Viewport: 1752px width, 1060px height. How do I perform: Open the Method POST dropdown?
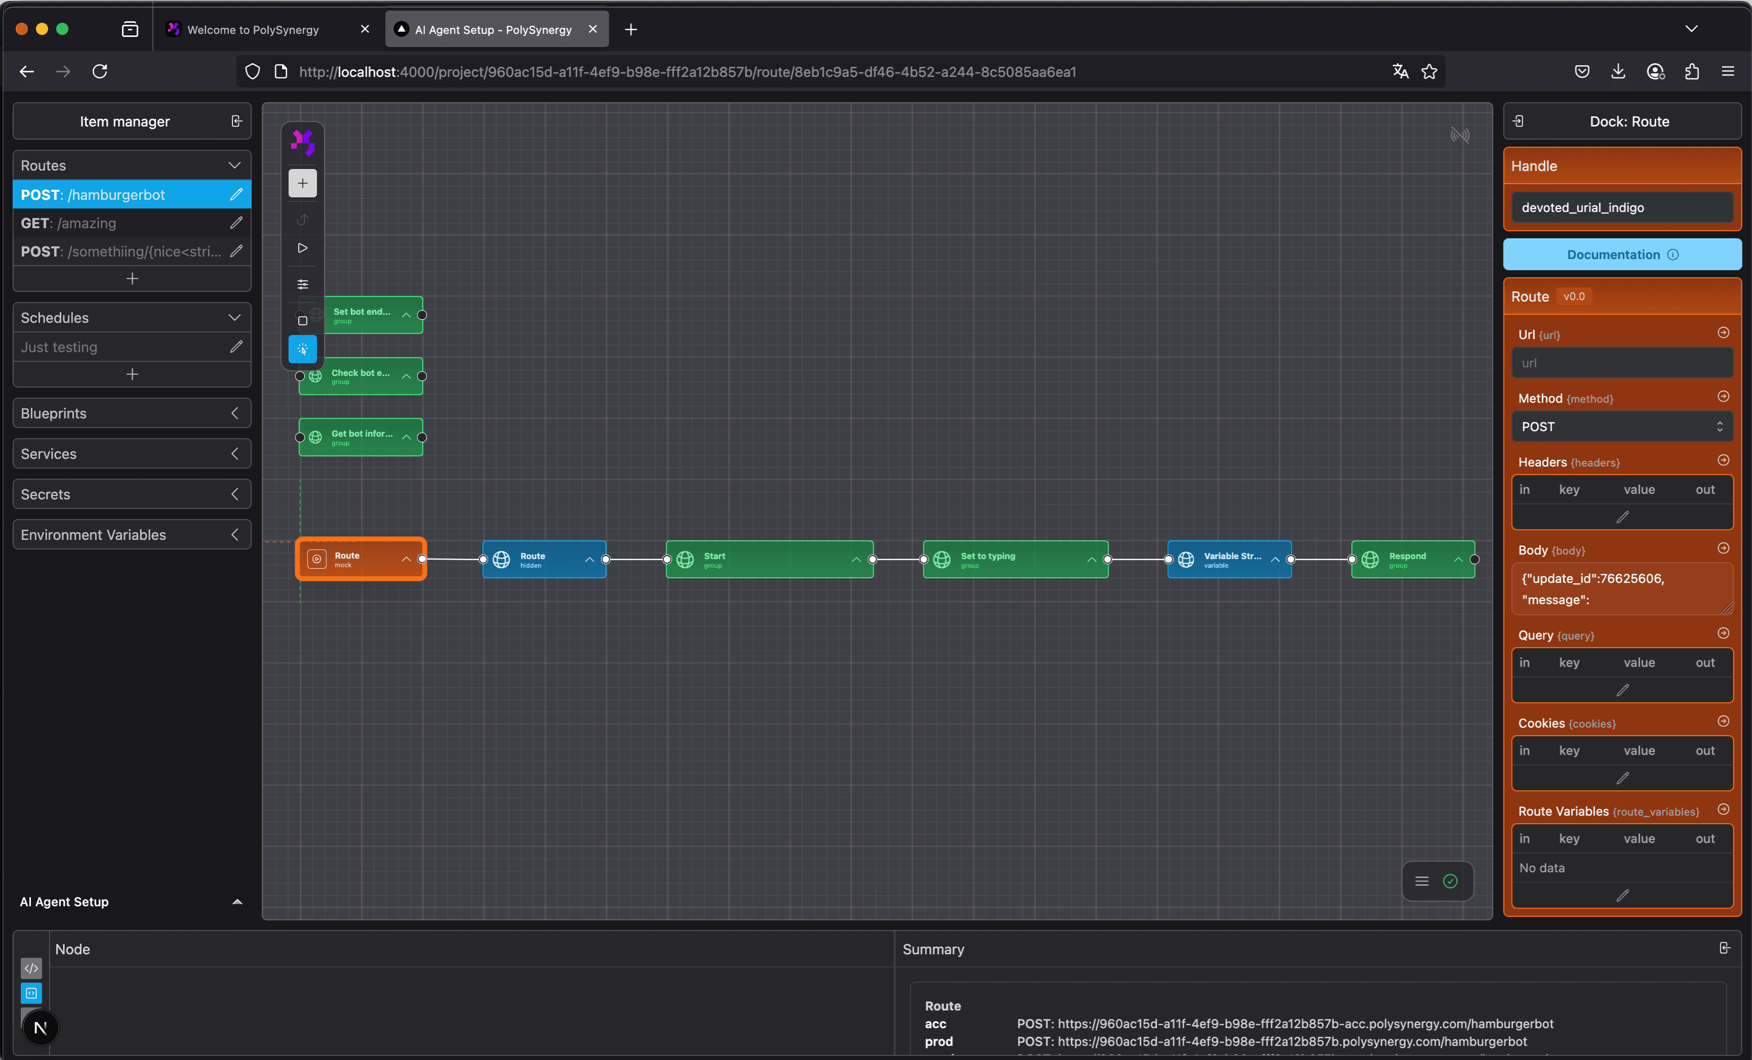[1622, 427]
